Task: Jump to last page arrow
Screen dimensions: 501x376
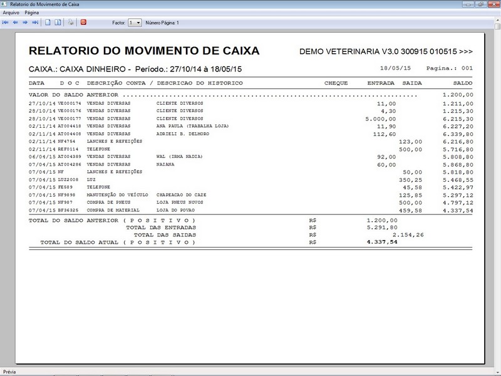Action: [x=35, y=23]
